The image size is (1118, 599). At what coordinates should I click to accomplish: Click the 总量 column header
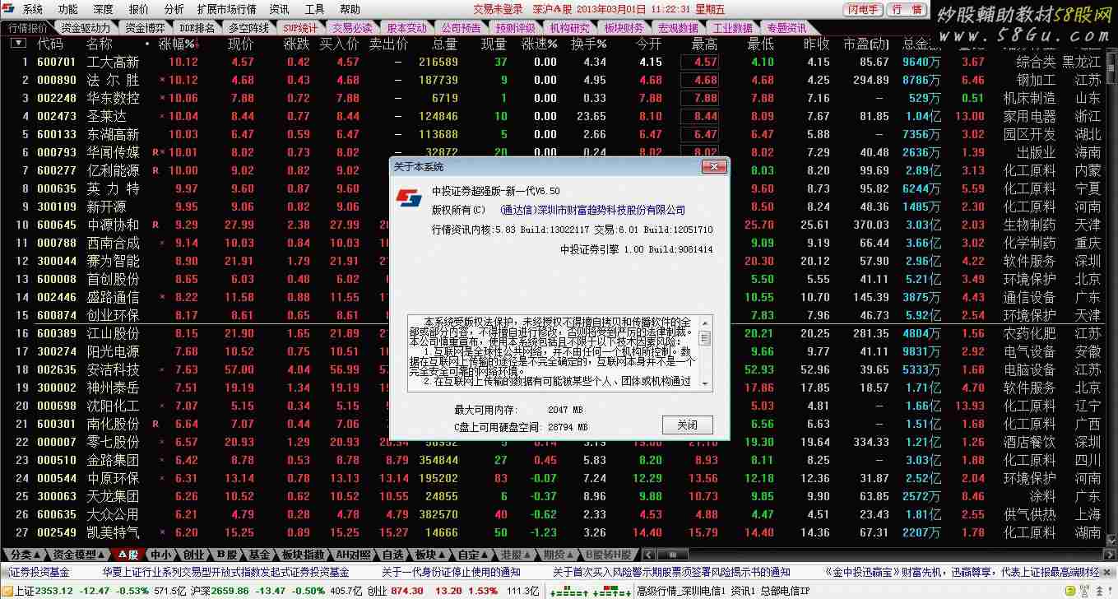444,44
